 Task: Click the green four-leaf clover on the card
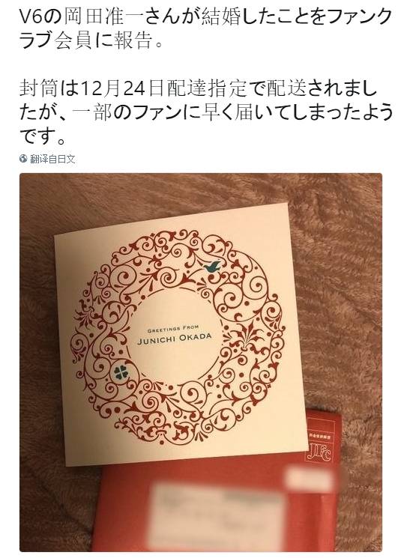coord(120,373)
